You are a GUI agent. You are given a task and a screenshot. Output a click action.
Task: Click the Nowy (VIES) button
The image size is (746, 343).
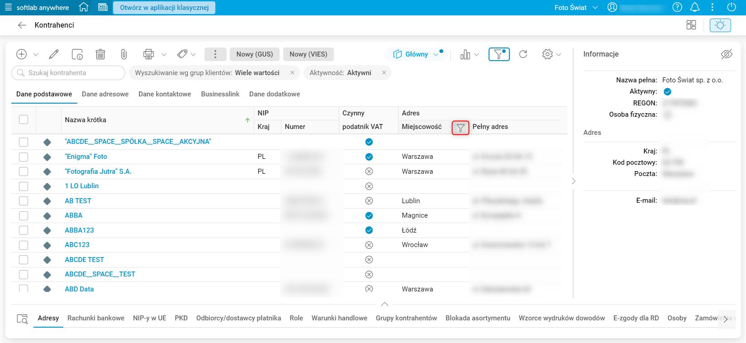[309, 54]
